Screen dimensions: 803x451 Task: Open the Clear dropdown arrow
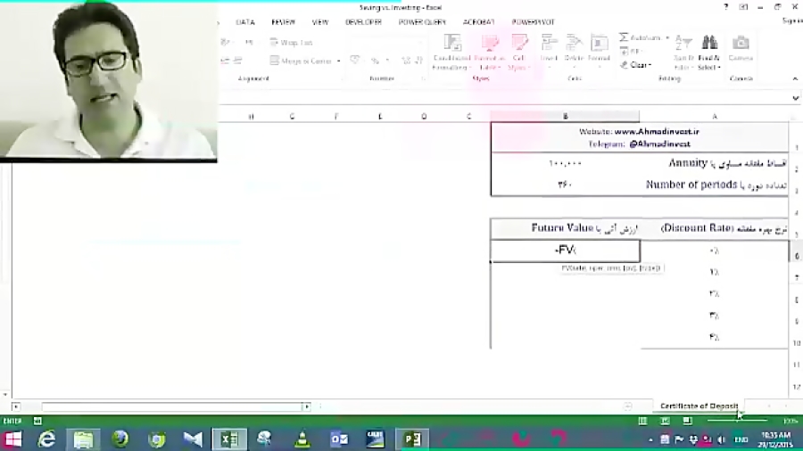[x=650, y=65]
